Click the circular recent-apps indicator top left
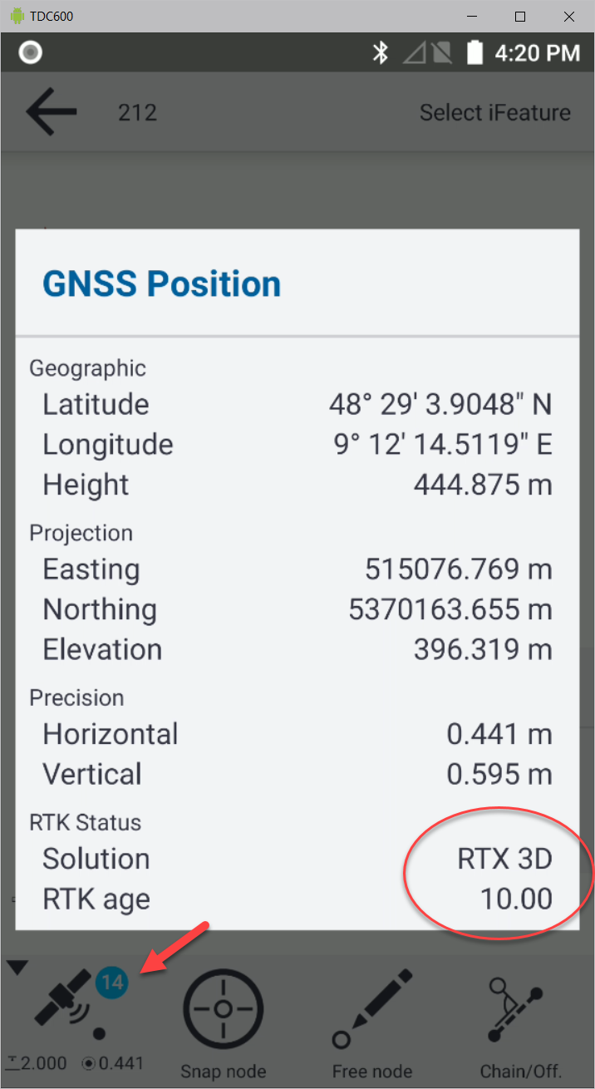Viewport: 595px width, 1089px height. (x=30, y=52)
